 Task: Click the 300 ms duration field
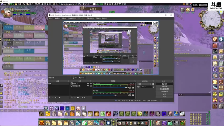coord(146,87)
